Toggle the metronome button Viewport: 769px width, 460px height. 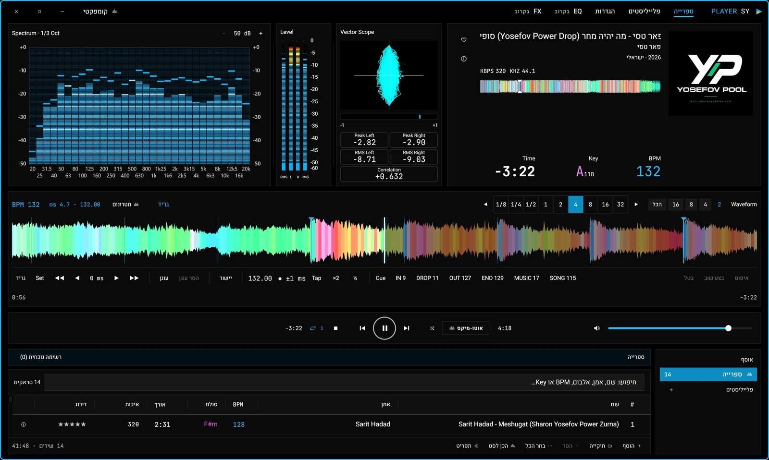pyautogui.click(x=125, y=205)
